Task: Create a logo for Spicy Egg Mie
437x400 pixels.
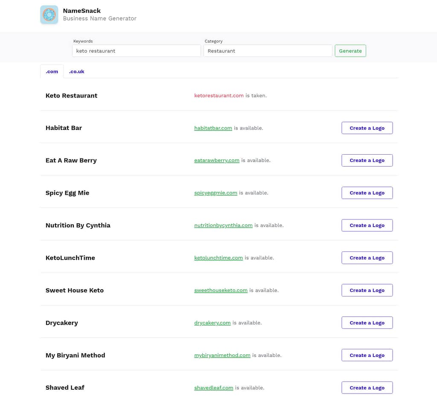Action: 367,193
